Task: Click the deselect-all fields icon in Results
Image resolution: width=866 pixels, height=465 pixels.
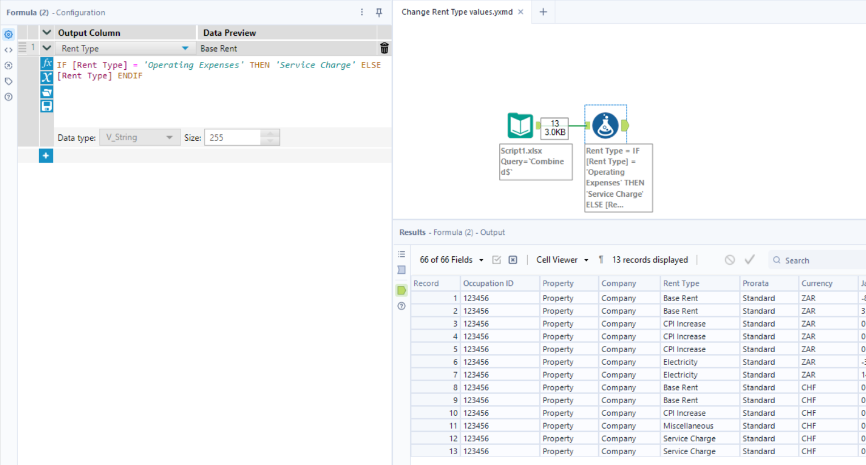Action: pos(512,259)
